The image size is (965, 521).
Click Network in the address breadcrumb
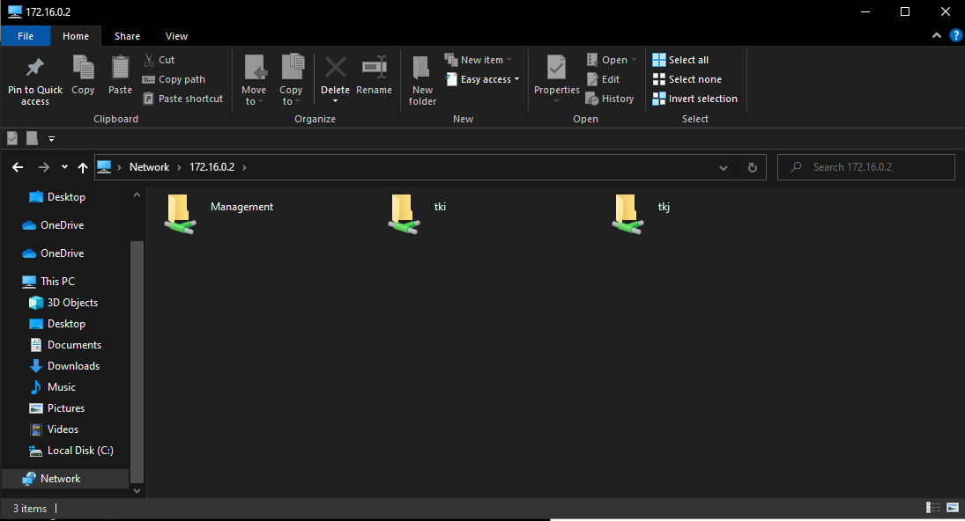click(x=149, y=167)
